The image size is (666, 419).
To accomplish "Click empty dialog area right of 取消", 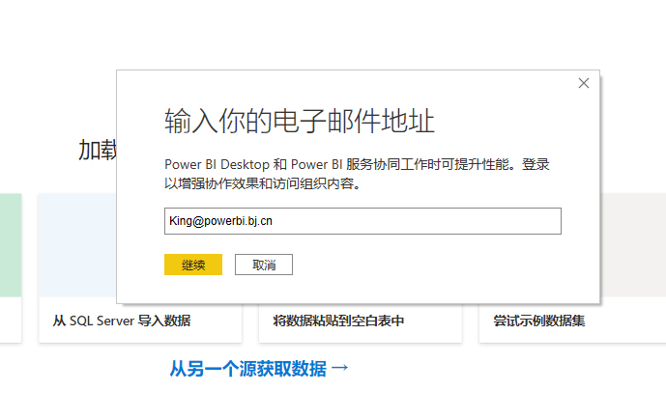I will [435, 265].
